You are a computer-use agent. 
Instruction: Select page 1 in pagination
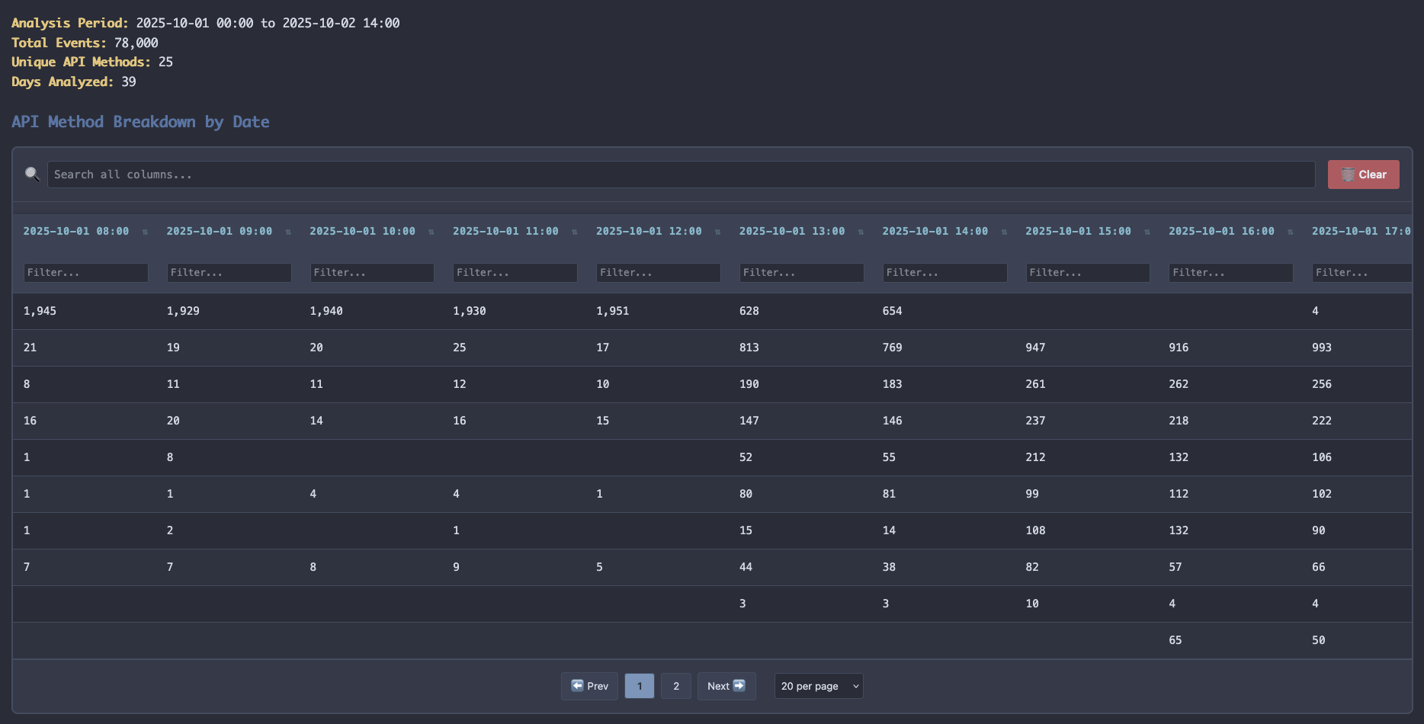pos(639,686)
